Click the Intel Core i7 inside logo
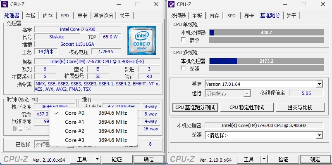 point(142,40)
